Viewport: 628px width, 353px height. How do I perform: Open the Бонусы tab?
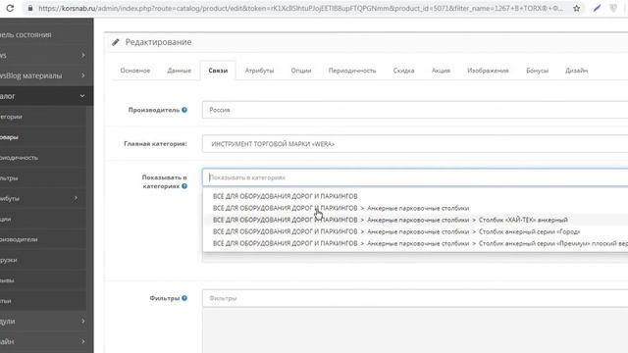[537, 71]
